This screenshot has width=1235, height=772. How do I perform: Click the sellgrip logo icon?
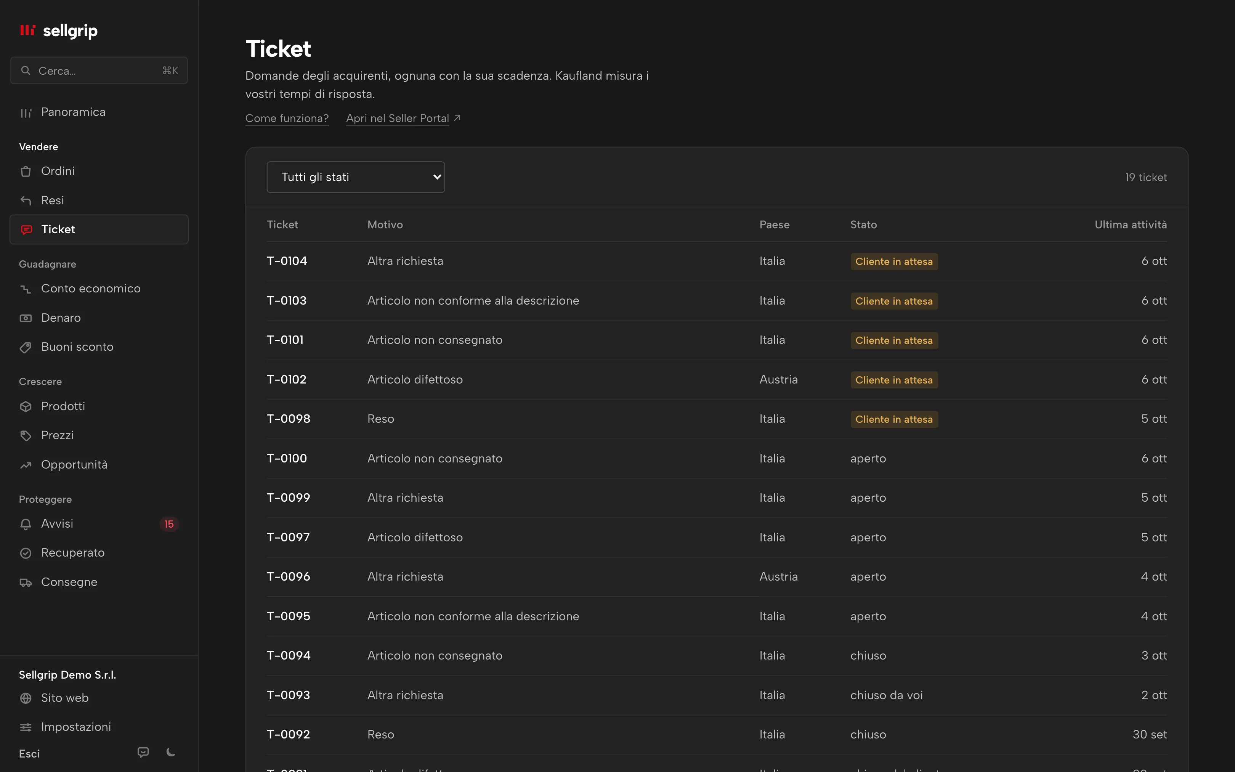pos(27,30)
